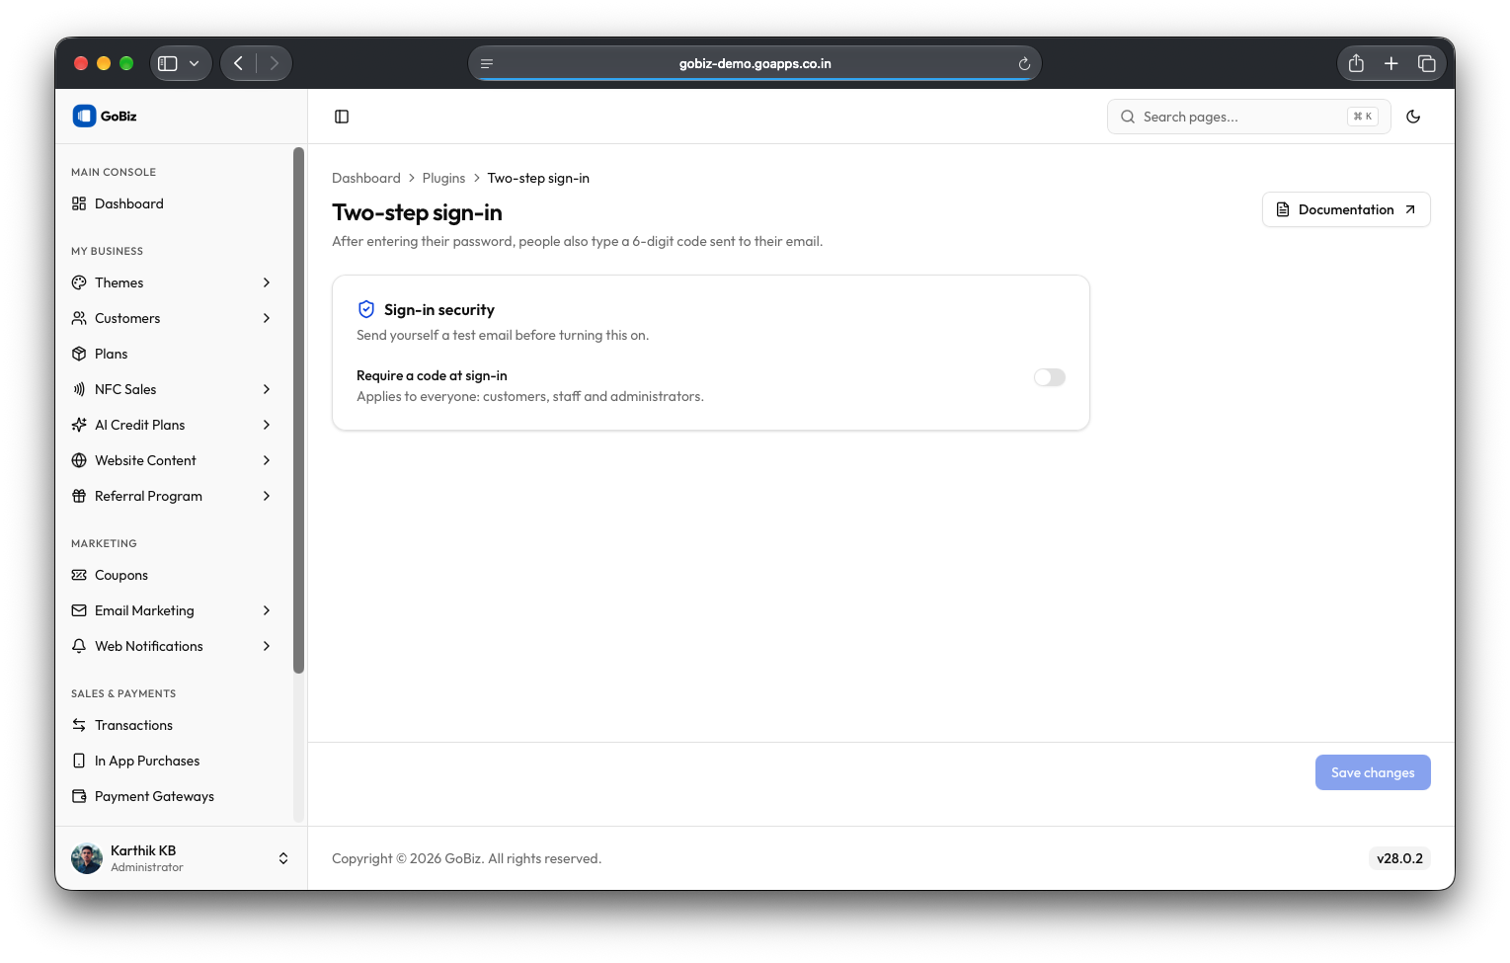This screenshot has height=963, width=1510.
Task: Expand the Website Content chevron
Action: pos(267,460)
